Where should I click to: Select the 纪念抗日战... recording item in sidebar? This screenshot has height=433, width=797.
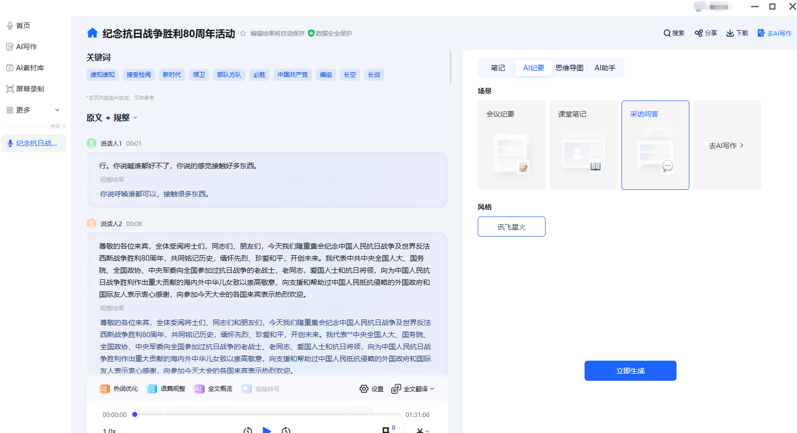click(33, 143)
